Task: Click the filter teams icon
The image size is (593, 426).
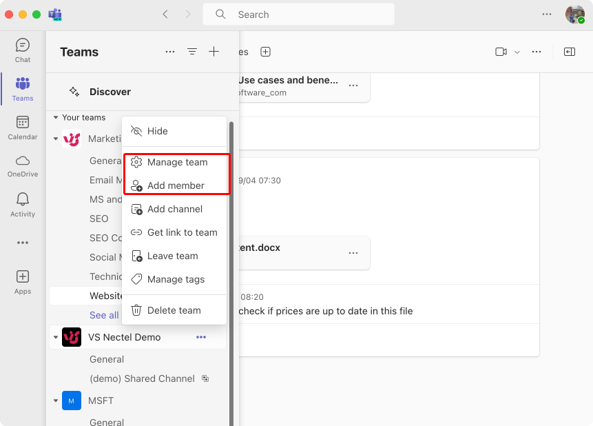Action: click(x=192, y=52)
